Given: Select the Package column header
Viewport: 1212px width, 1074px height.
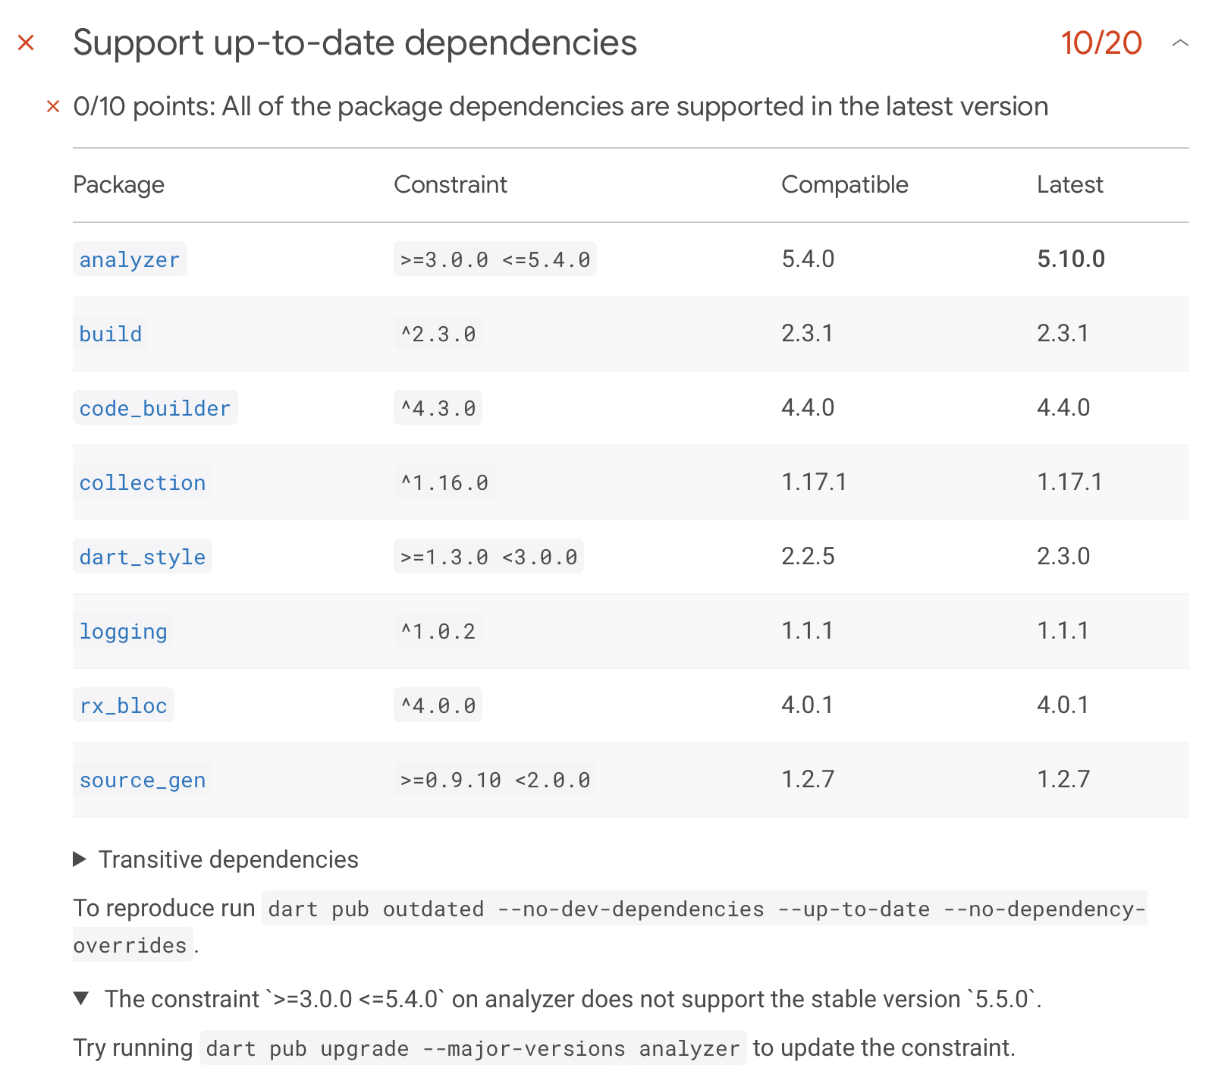Looking at the screenshot, I should [118, 185].
